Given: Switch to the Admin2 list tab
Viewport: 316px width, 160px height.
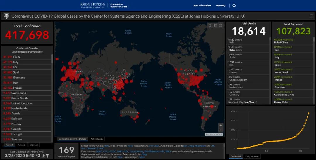Looking at the screenshot, I should (x=21, y=145).
